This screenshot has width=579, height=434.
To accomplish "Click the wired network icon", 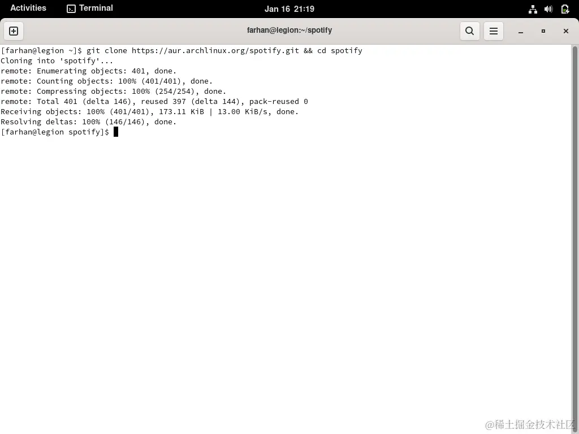I will tap(533, 8).
